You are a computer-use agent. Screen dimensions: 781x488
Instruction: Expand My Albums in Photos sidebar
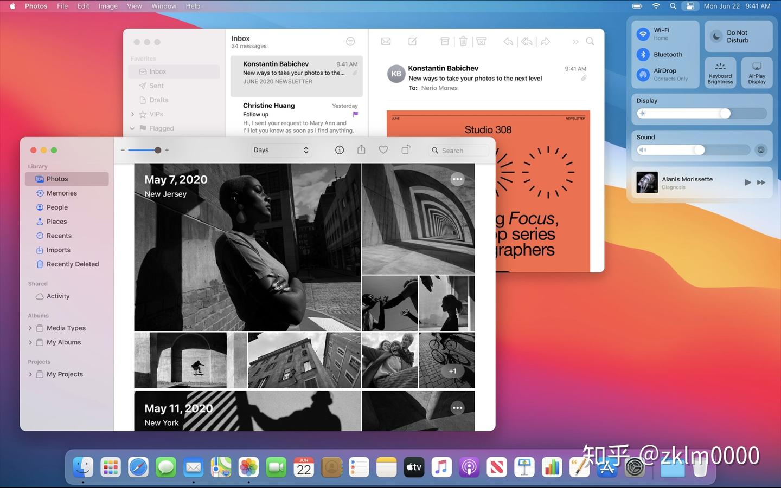tap(30, 342)
